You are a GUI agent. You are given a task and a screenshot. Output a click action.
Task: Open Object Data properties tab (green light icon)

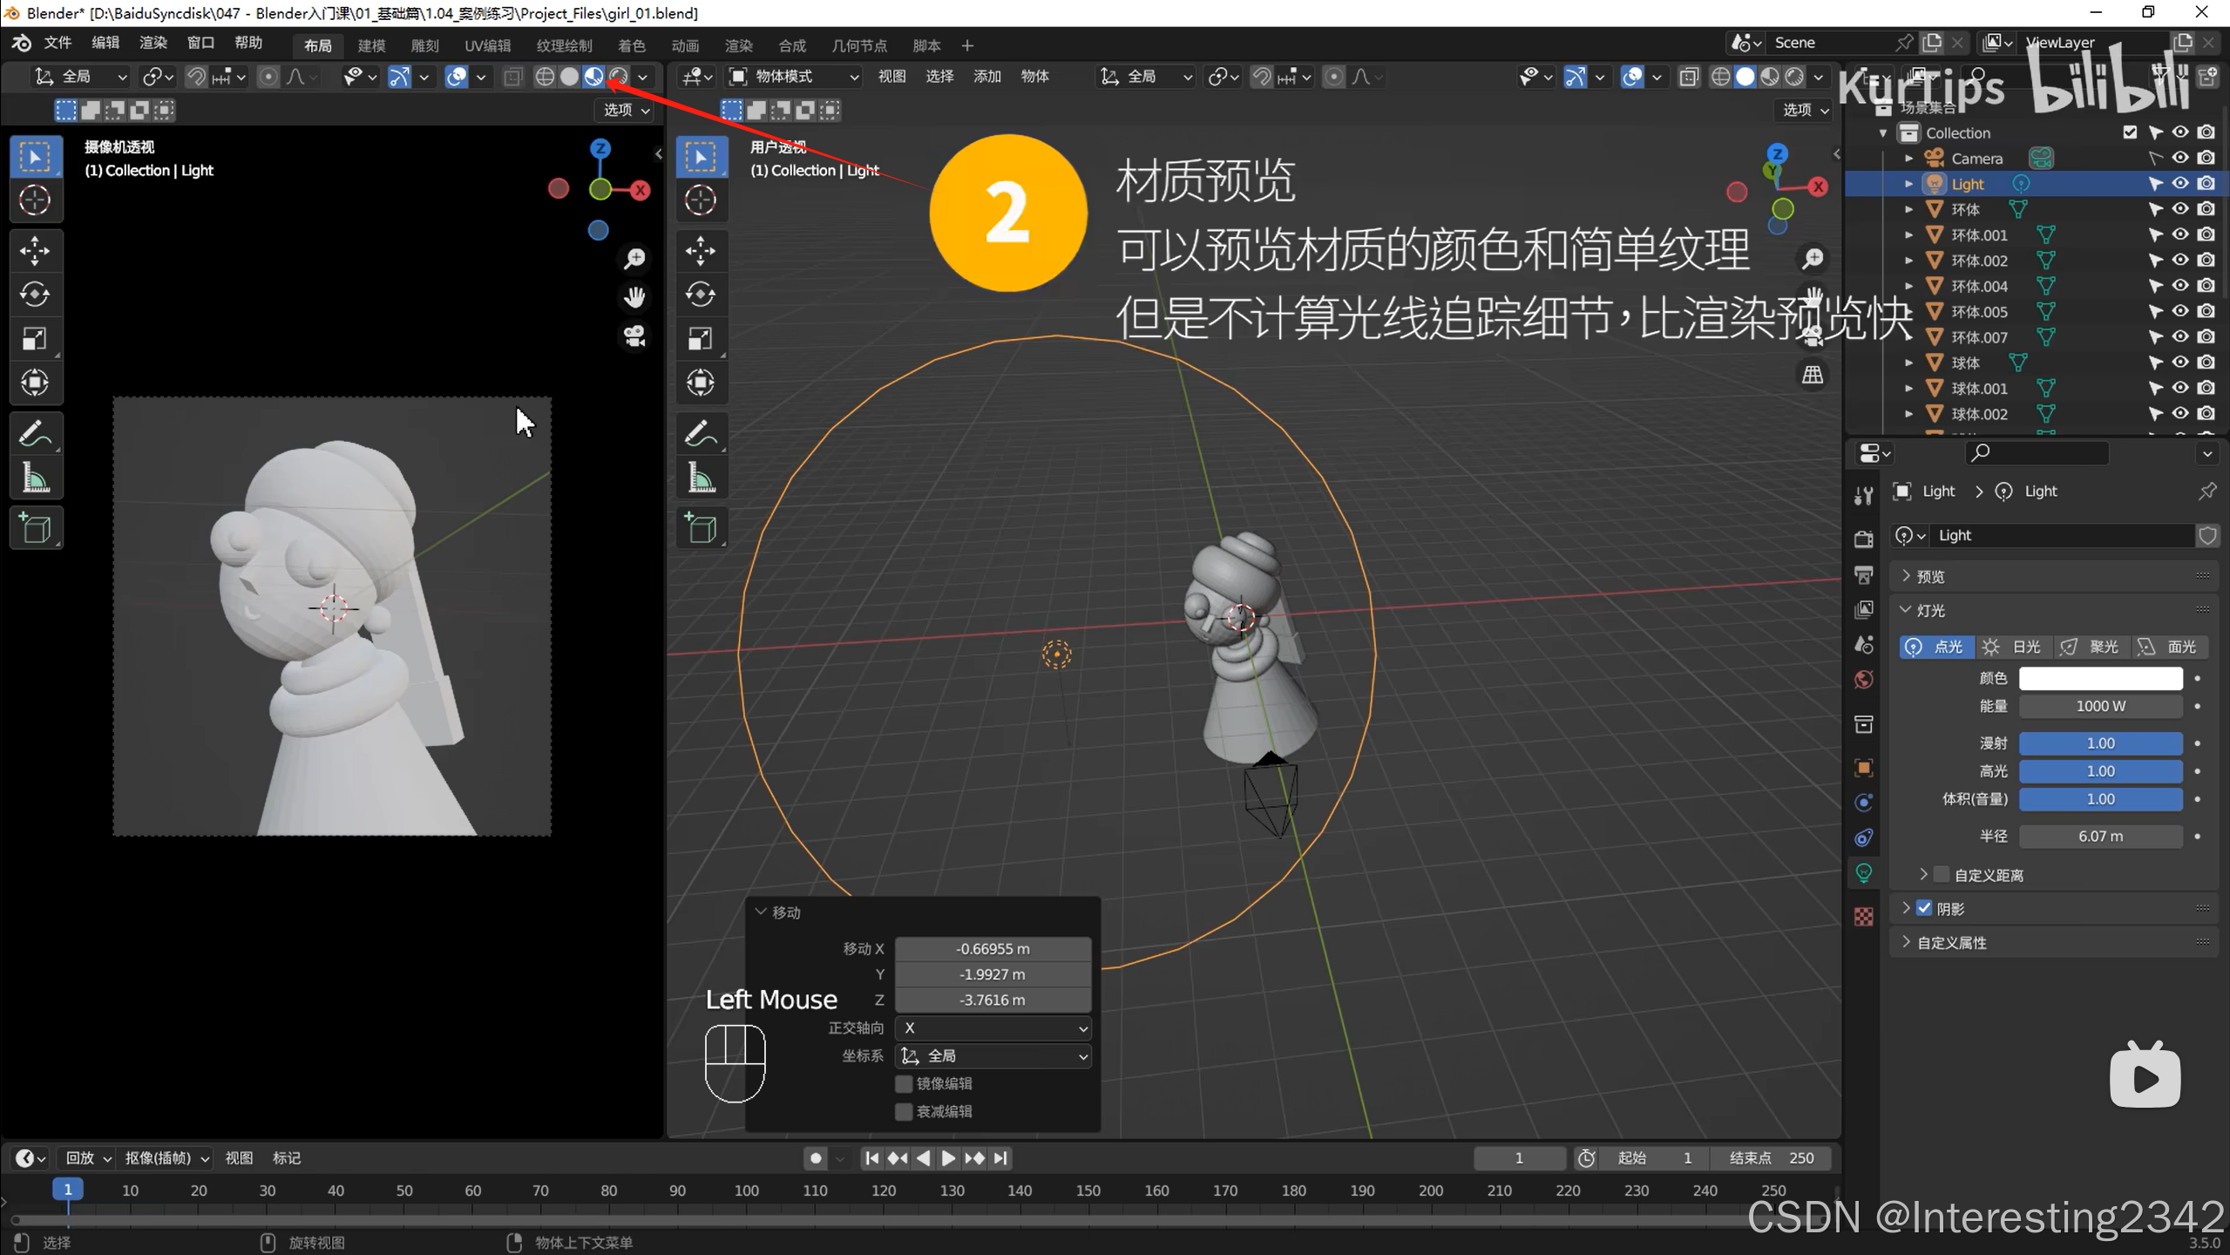[x=1863, y=872]
